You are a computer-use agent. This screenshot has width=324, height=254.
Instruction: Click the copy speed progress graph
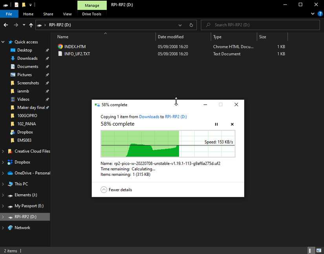point(168,144)
